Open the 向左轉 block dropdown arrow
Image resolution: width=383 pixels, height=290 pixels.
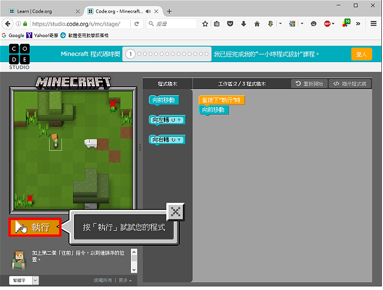tap(179, 120)
